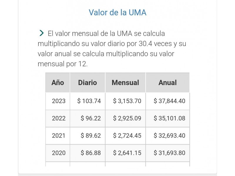Image resolution: width=235 pixels, height=176 pixels.
Task: Click the $ 86.88 daily value
Action: click(x=91, y=153)
